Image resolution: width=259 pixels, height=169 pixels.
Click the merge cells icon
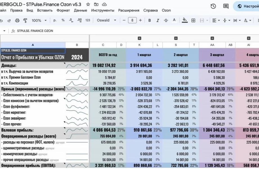pyautogui.click(x=202, y=20)
